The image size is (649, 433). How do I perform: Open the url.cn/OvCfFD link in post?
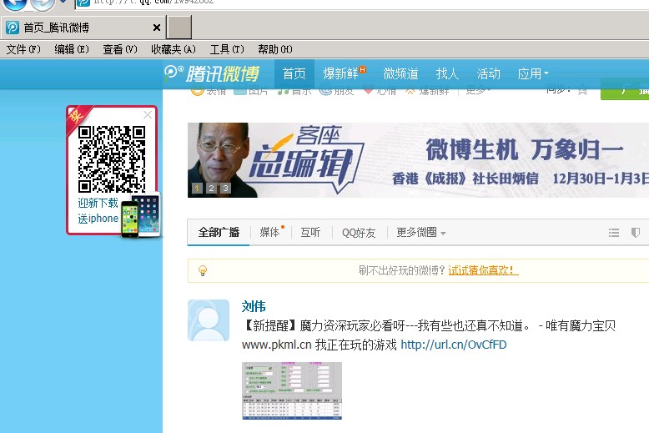coord(453,345)
